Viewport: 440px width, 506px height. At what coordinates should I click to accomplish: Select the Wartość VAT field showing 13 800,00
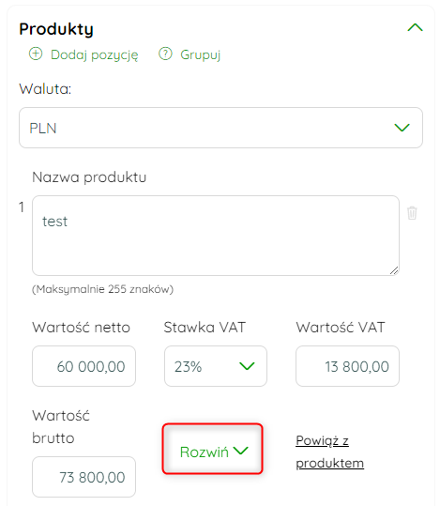347,366
